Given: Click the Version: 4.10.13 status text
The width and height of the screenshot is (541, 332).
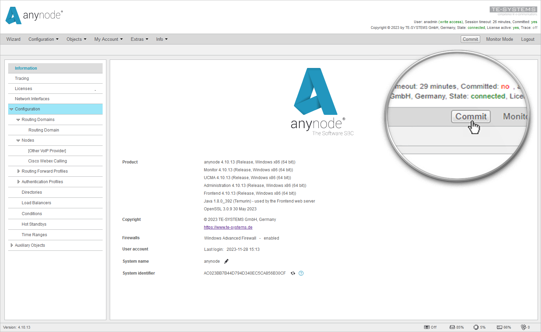Looking at the screenshot, I should tap(17, 327).
